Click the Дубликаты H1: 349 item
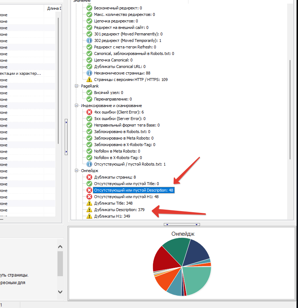Screen dimensions: 298x308 click(x=112, y=216)
